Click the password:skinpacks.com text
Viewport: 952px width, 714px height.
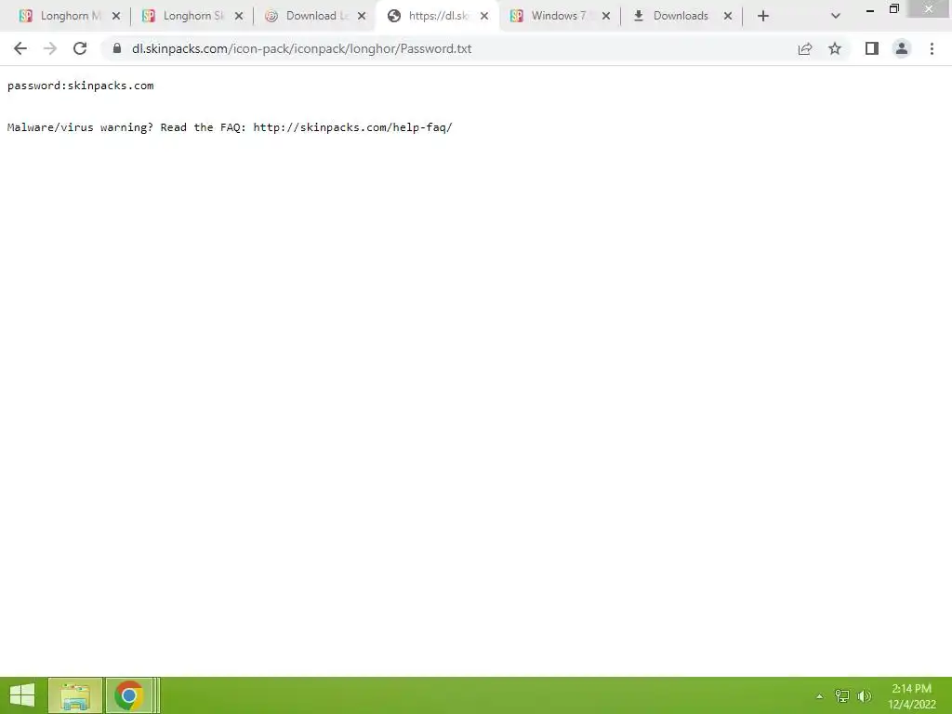pyautogui.click(x=81, y=86)
